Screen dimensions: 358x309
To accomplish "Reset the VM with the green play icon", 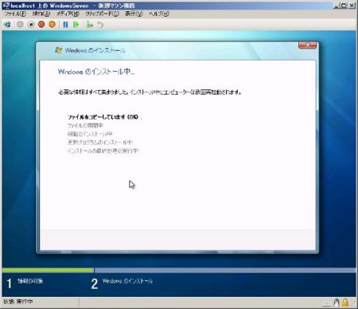I will tap(76, 25).
